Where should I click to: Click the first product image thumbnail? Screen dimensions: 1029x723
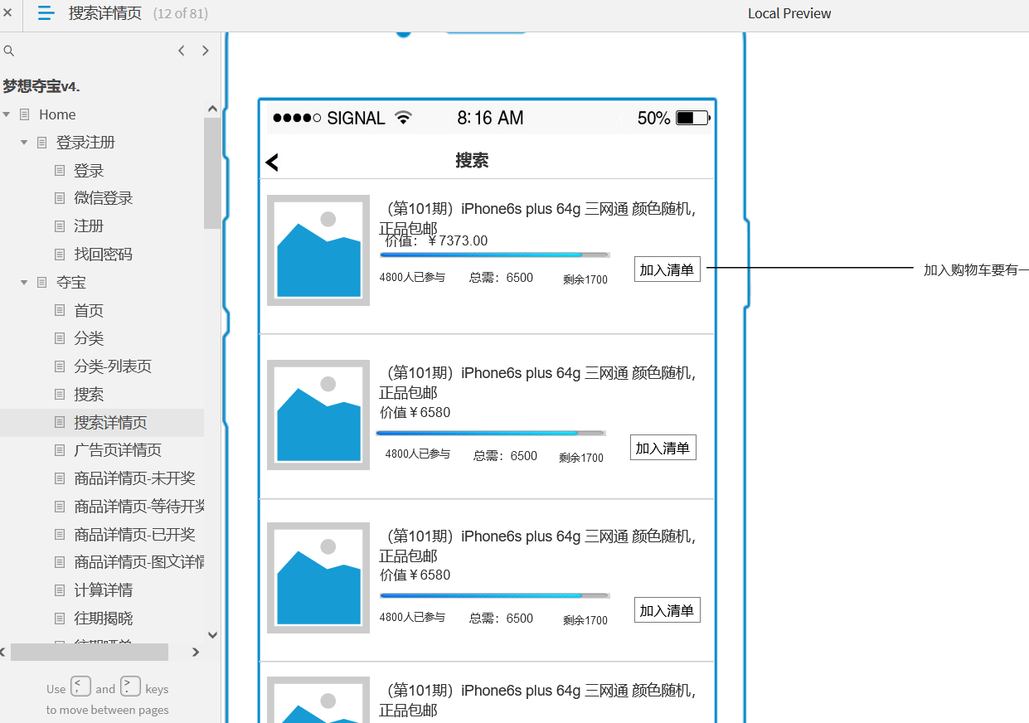click(x=318, y=250)
